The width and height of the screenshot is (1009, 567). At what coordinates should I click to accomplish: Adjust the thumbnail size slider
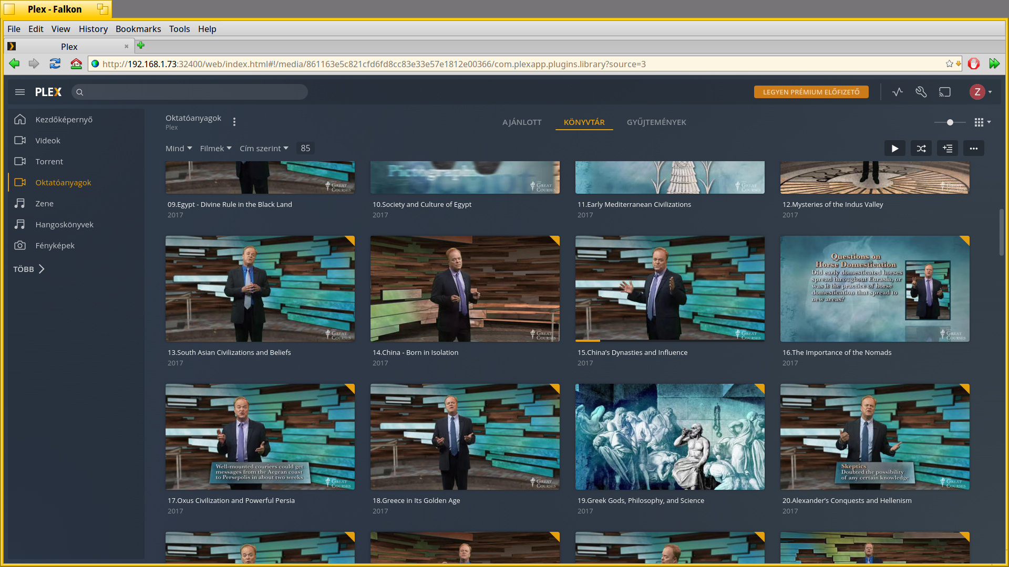tap(950, 122)
